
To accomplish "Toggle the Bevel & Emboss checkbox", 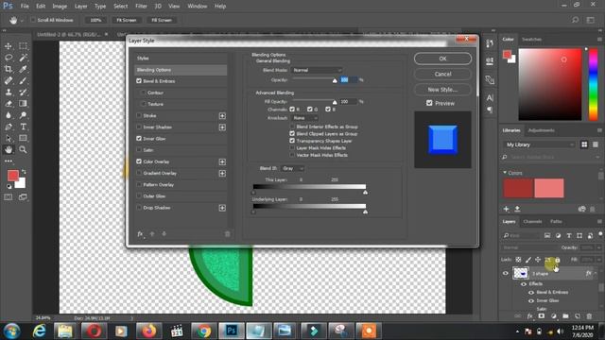I will click(139, 81).
